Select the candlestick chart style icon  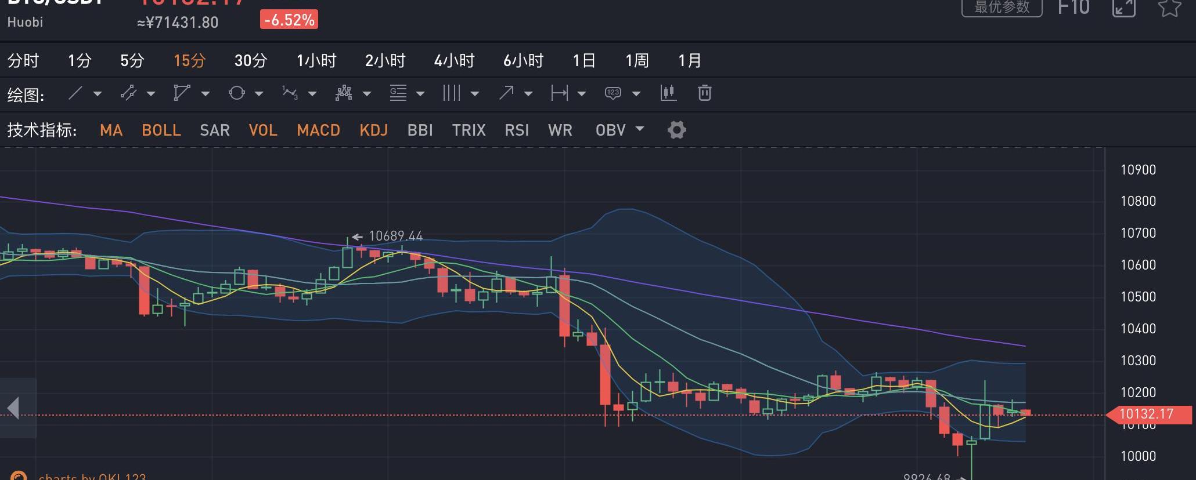coord(668,93)
